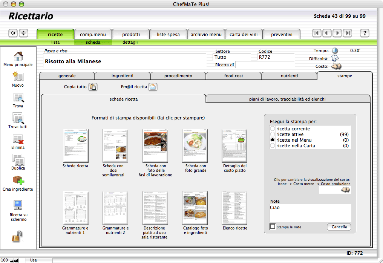Go to the previous record
This screenshot has height=263, width=383.
pyautogui.click(x=327, y=33)
